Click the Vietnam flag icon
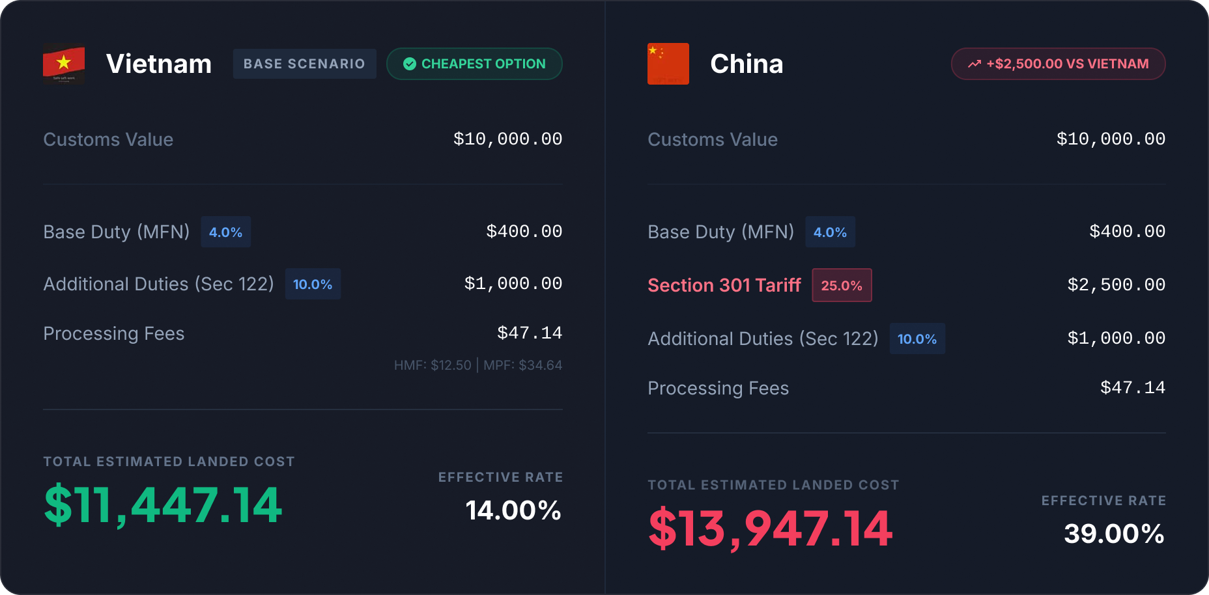This screenshot has height=595, width=1209. click(x=63, y=63)
